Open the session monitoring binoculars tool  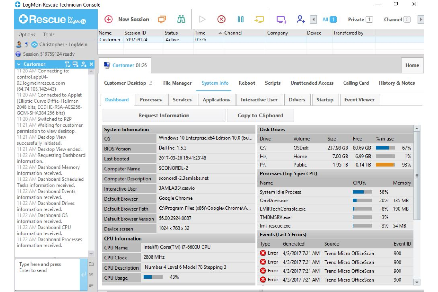[x=181, y=19]
